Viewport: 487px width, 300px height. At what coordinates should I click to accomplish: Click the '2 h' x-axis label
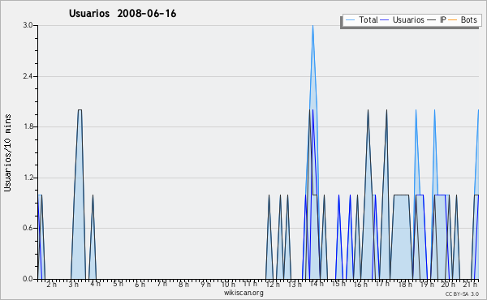click(x=52, y=285)
